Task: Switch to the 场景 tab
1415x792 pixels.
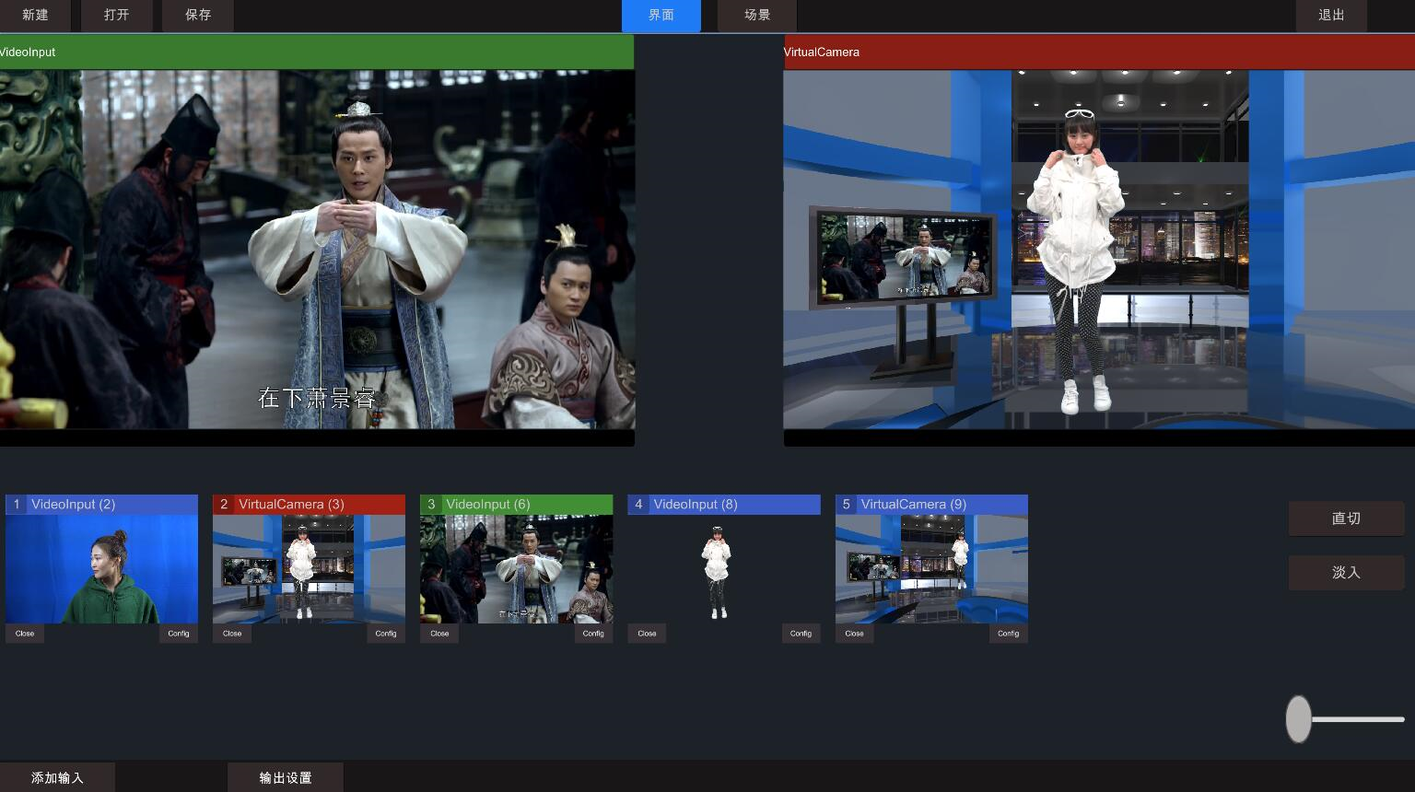Action: coord(757,16)
